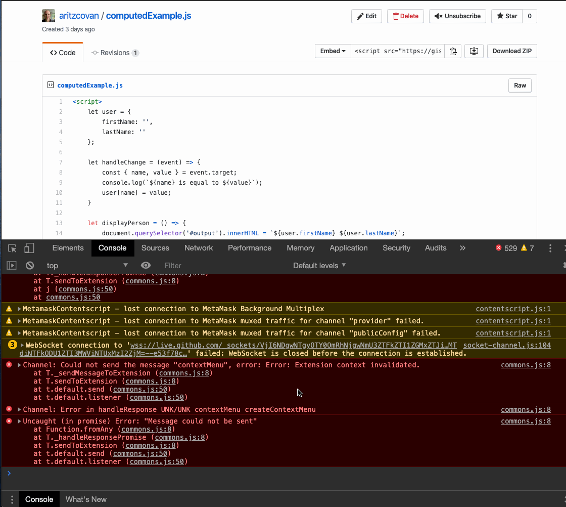Click the 7 warnings counter
The image size is (566, 507).
pos(528,248)
